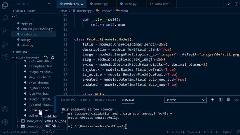Open the Source Control icon
240x135 pixels.
5,31
